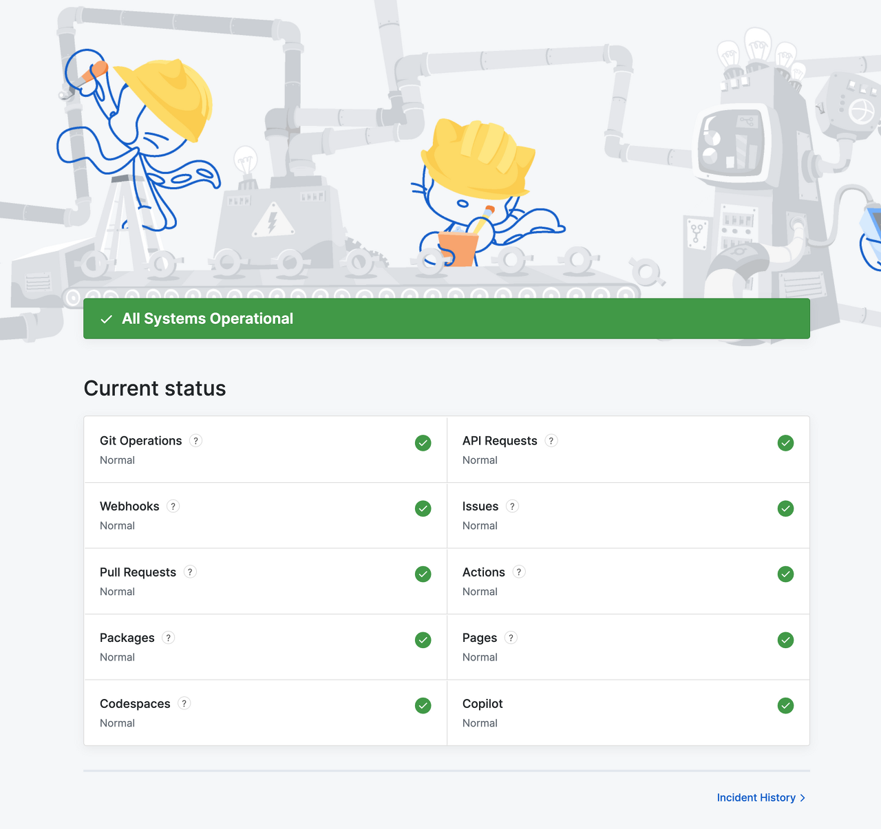Click the chevron after Incident History
881x829 pixels.
tap(803, 798)
